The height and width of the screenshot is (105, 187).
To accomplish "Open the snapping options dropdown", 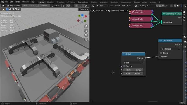I will pos(72,6).
